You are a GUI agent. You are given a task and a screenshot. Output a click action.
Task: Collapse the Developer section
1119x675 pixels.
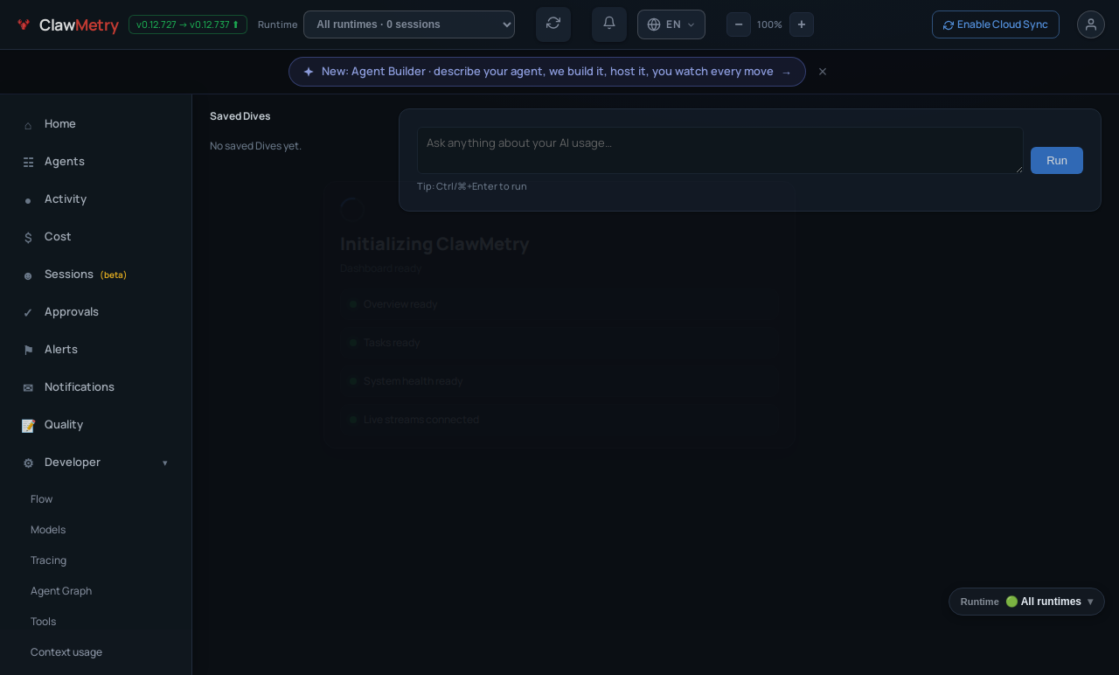pyautogui.click(x=96, y=463)
